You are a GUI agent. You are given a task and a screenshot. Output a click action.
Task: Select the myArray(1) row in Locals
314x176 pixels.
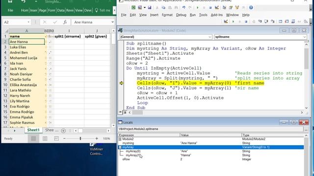(210, 155)
